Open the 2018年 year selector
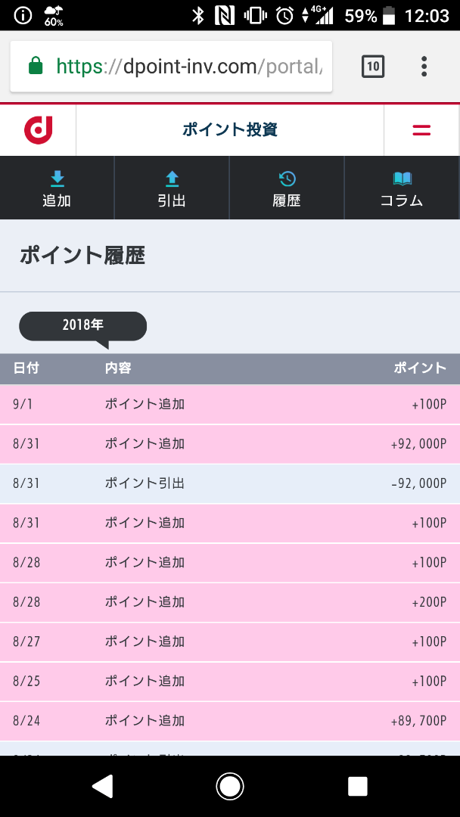The height and width of the screenshot is (817, 460). [82, 325]
